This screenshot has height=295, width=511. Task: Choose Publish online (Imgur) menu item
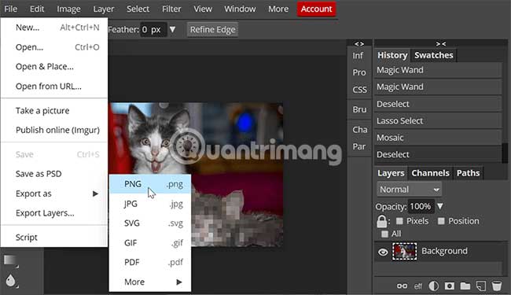coord(54,130)
